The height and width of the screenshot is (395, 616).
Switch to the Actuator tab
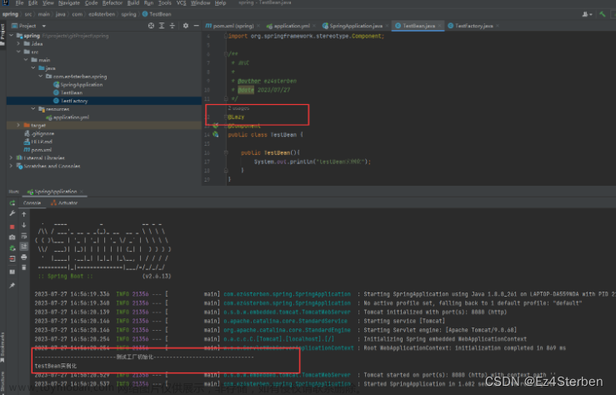coord(64,203)
